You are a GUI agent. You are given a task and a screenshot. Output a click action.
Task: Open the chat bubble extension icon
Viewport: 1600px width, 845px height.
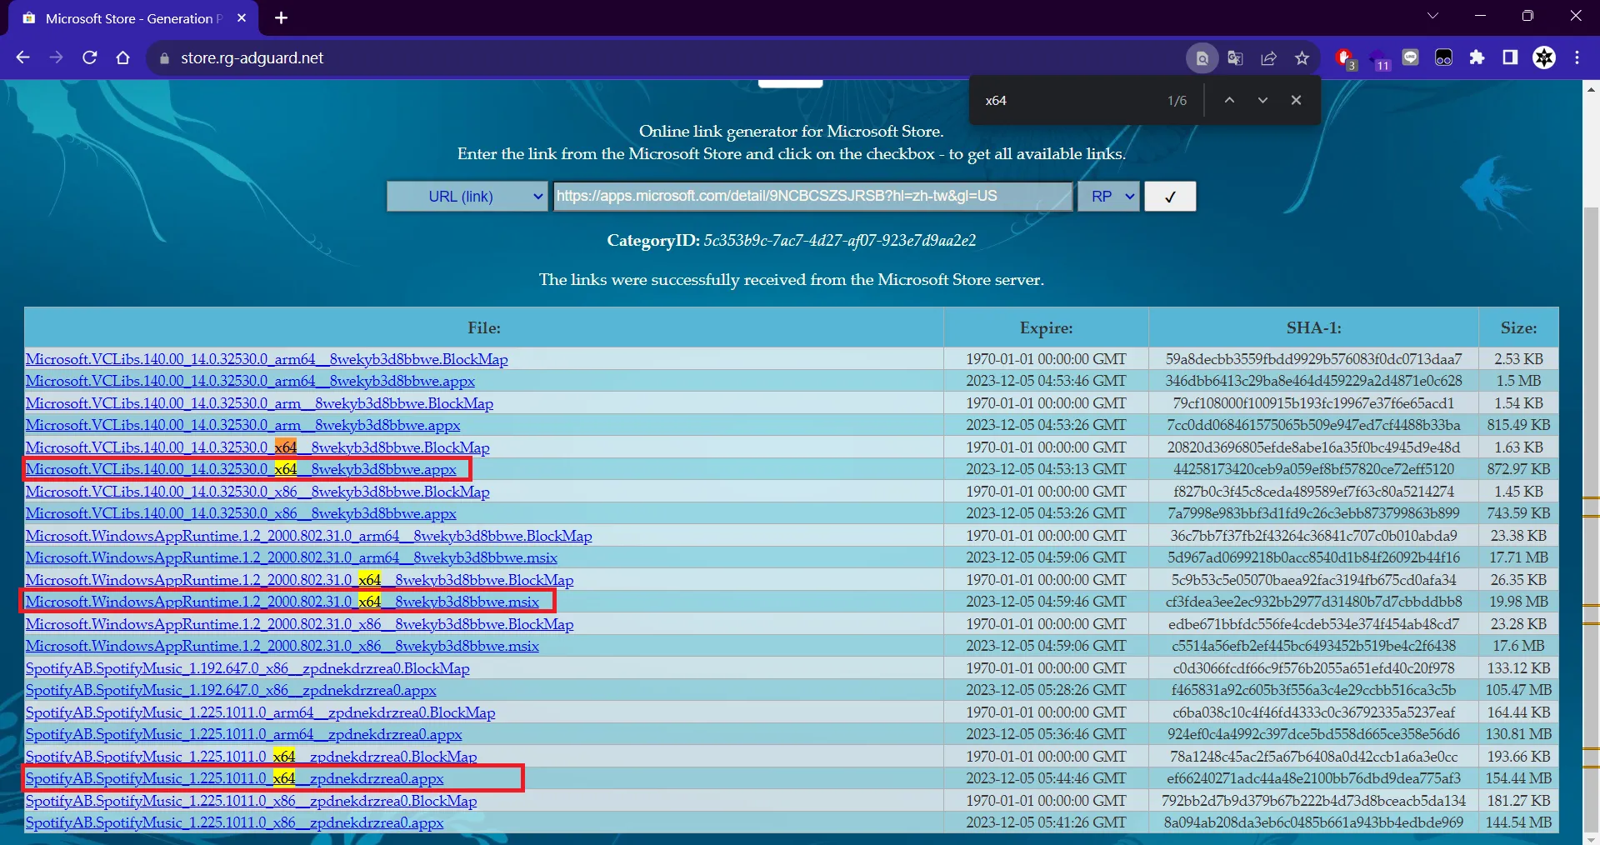point(1411,57)
